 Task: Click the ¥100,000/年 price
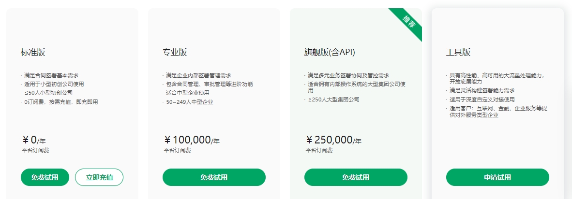click(192, 140)
